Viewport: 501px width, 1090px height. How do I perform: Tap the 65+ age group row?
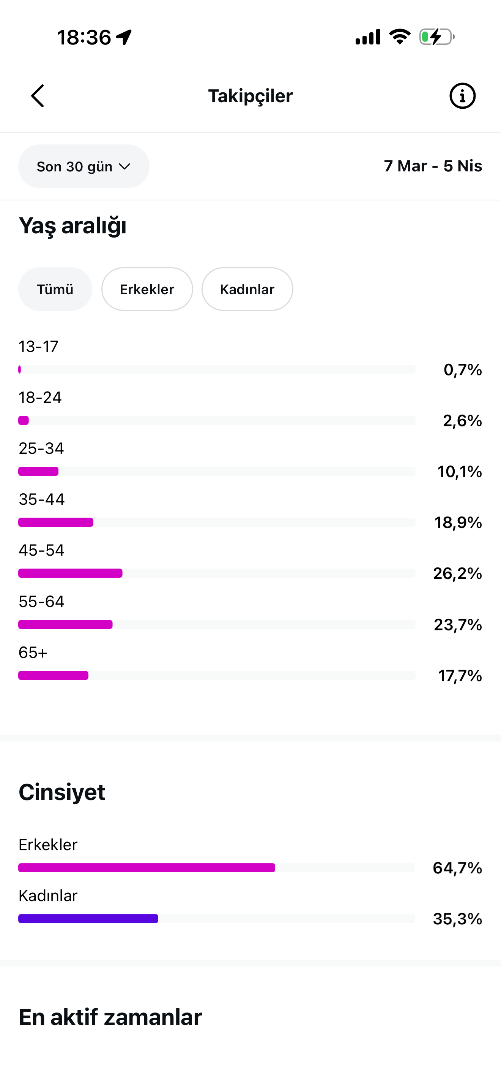250,664
